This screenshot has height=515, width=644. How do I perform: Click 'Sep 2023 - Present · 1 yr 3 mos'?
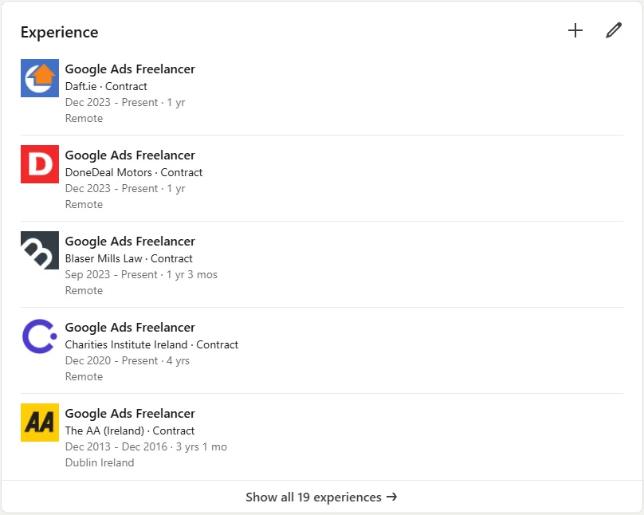pos(141,274)
